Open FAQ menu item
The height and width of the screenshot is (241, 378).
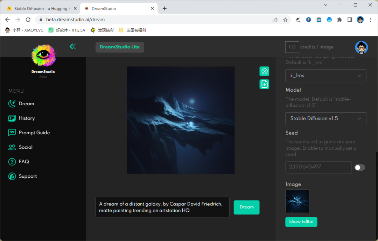(24, 162)
